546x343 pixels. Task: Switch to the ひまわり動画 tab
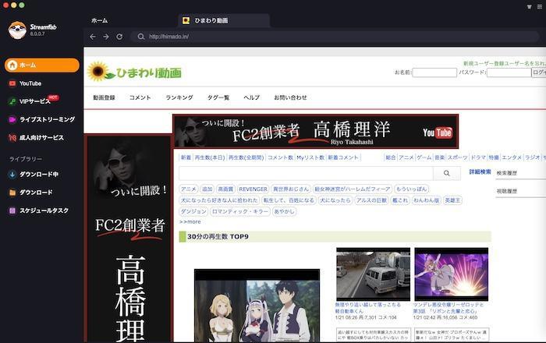(x=224, y=20)
